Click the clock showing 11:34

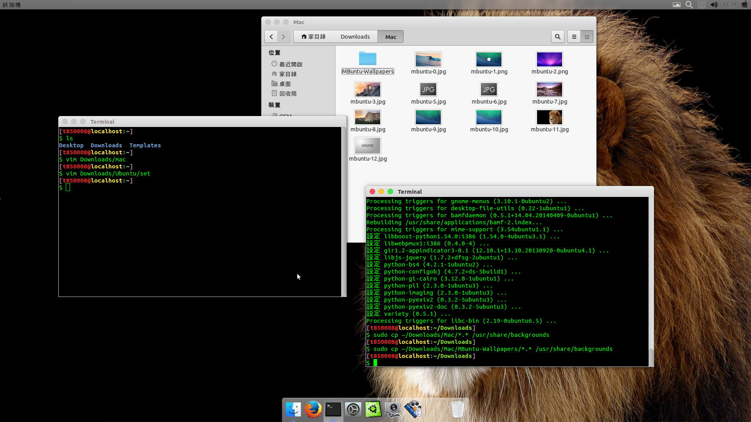tap(729, 5)
